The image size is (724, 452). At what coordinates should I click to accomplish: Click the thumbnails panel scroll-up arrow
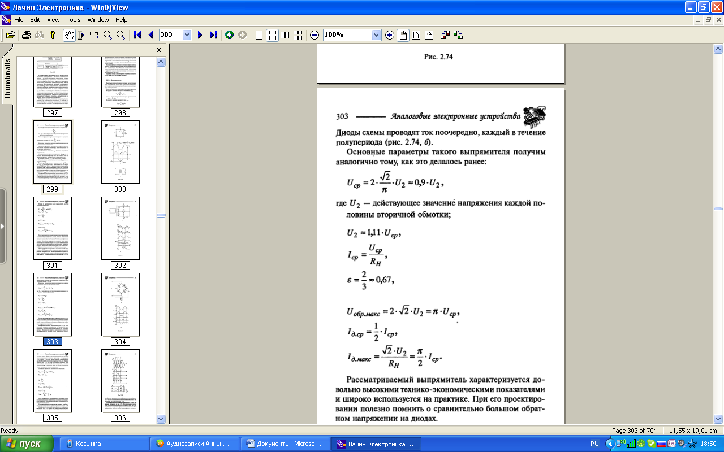[x=161, y=61]
